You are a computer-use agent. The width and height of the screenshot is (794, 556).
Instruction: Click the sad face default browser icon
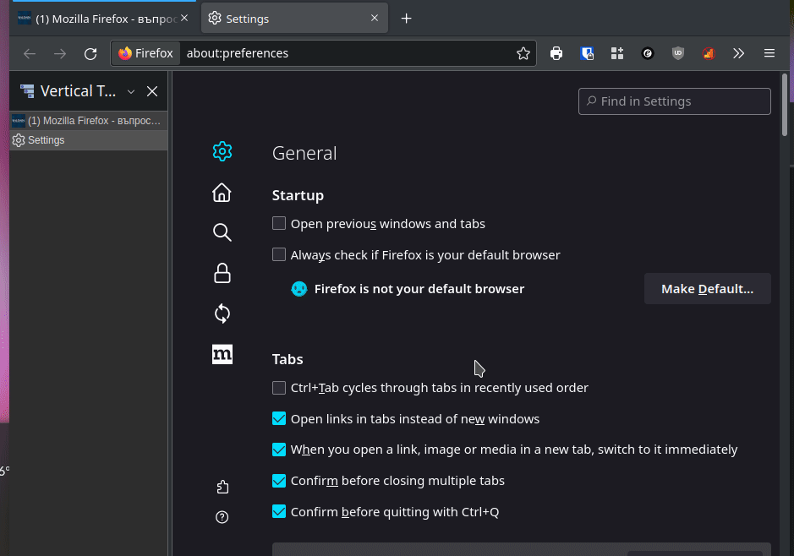click(299, 289)
